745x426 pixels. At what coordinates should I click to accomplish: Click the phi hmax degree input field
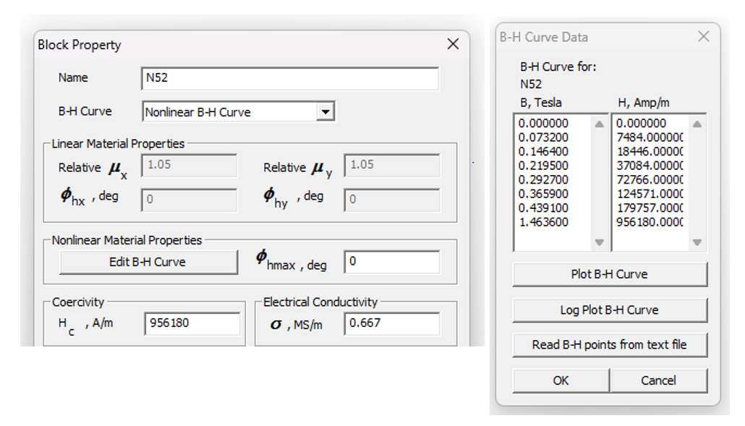391,262
